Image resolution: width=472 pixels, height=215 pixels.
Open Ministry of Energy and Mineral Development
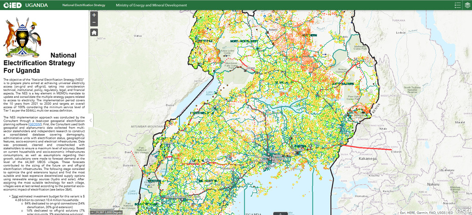point(151,6)
